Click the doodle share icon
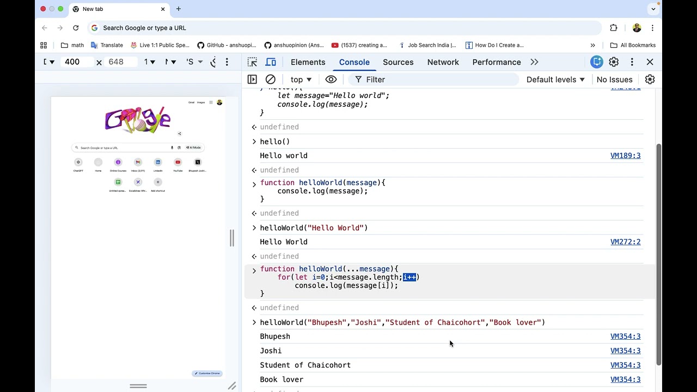The width and height of the screenshot is (697, 392). click(179, 133)
